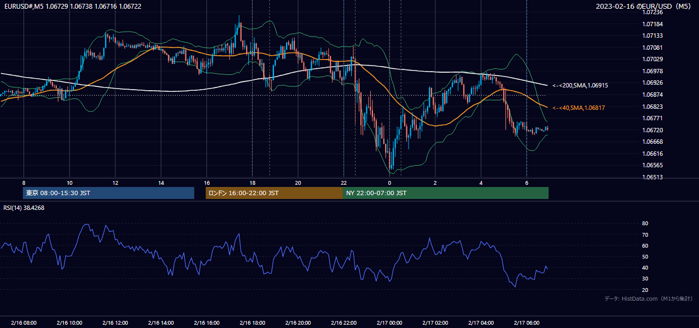Click hour tick 14 under the price chart
The width and height of the screenshot is (699, 328).
pos(161,183)
